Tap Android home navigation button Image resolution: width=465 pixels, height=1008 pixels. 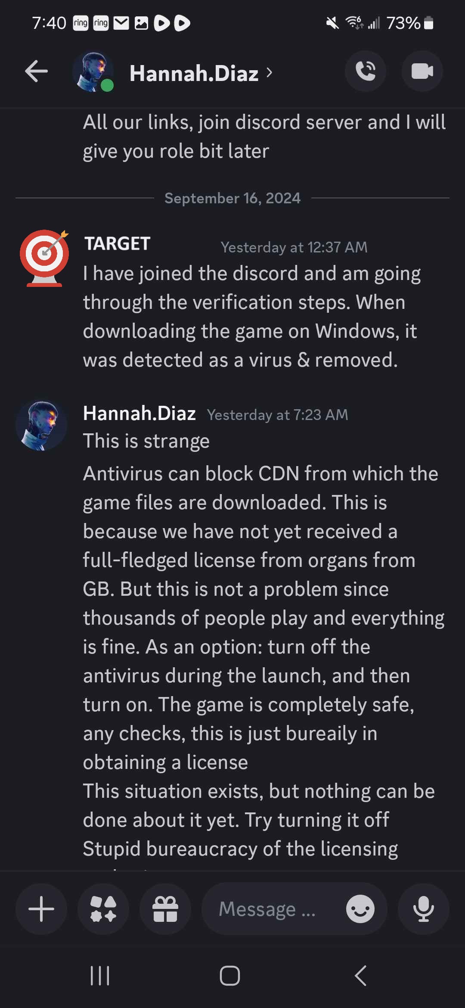point(230,975)
